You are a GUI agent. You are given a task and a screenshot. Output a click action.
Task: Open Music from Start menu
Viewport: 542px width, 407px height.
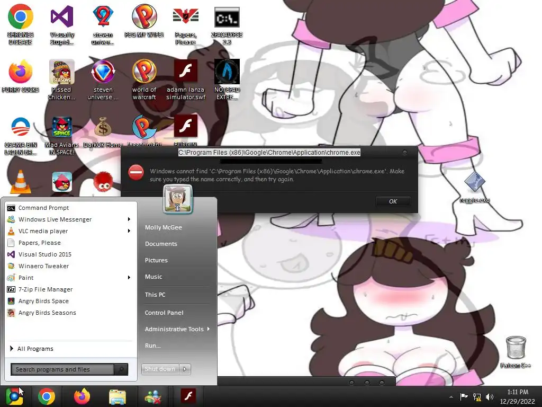(153, 277)
